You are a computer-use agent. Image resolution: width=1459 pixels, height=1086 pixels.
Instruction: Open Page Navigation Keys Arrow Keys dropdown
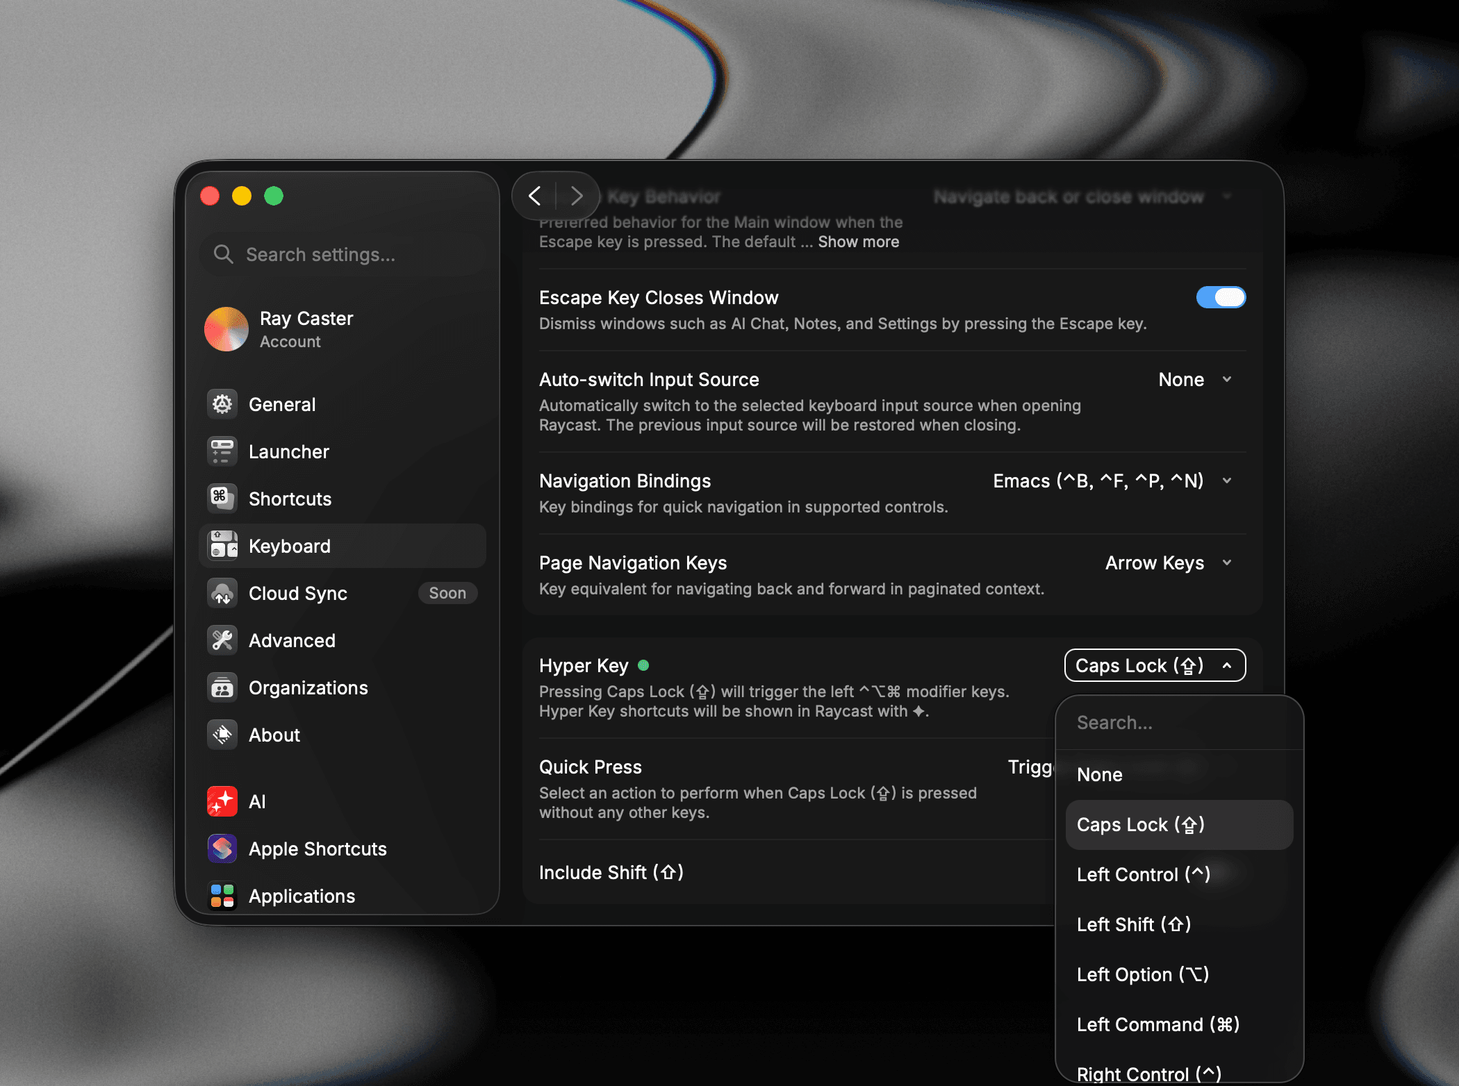click(x=1169, y=562)
